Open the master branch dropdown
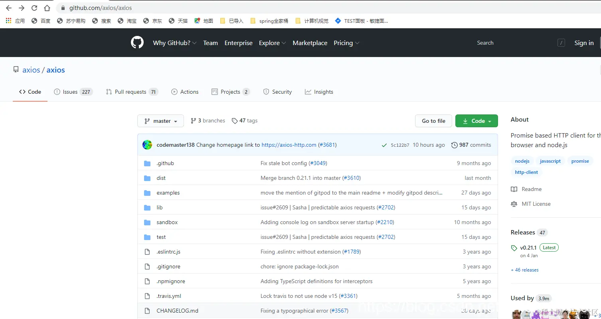 (x=160, y=121)
